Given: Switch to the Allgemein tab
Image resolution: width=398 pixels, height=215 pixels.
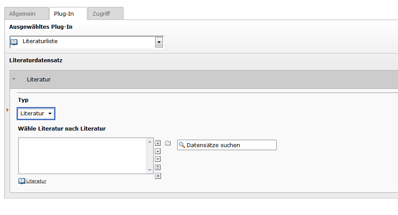Looking at the screenshot, I should click(26, 14).
